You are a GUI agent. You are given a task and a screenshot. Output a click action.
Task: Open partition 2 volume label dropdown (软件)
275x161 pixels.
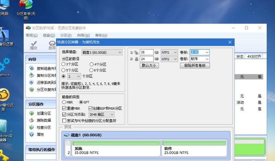click(200, 59)
